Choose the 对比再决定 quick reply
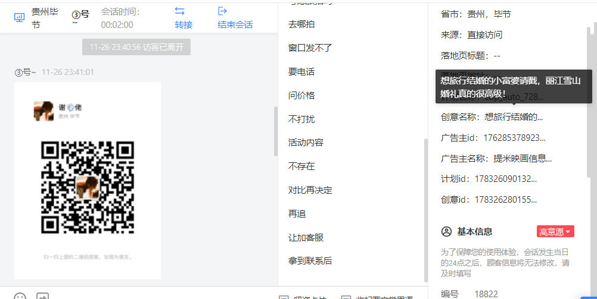597x299 pixels. 310,190
